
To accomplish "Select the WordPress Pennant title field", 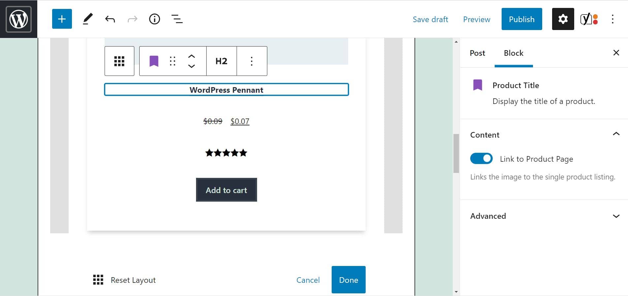I will pyautogui.click(x=226, y=89).
